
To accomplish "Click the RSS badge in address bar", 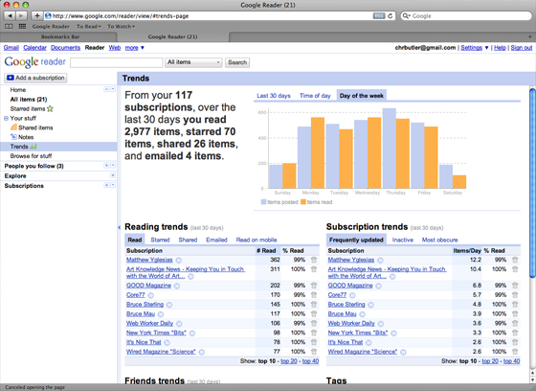I will [378, 15].
